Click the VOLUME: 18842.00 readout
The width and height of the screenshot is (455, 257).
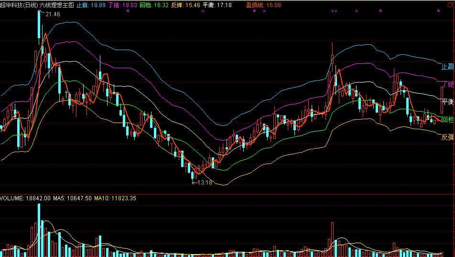25,198
